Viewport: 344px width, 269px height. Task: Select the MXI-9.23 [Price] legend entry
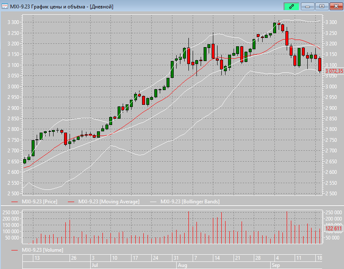point(34,202)
